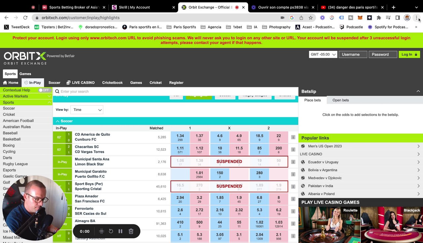Open Pakistan v India link

[321, 186]
